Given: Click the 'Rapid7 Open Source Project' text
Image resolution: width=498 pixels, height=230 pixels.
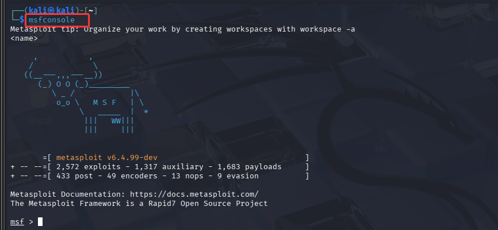Looking at the screenshot, I should point(208,203).
